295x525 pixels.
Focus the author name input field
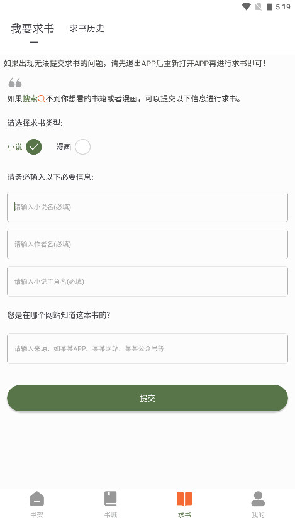(x=147, y=244)
